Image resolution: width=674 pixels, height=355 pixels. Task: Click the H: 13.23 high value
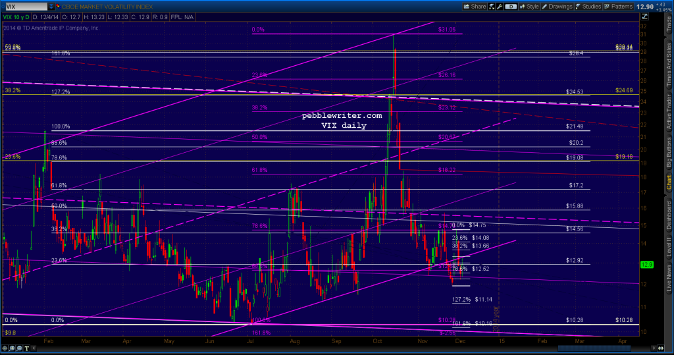[x=93, y=17]
